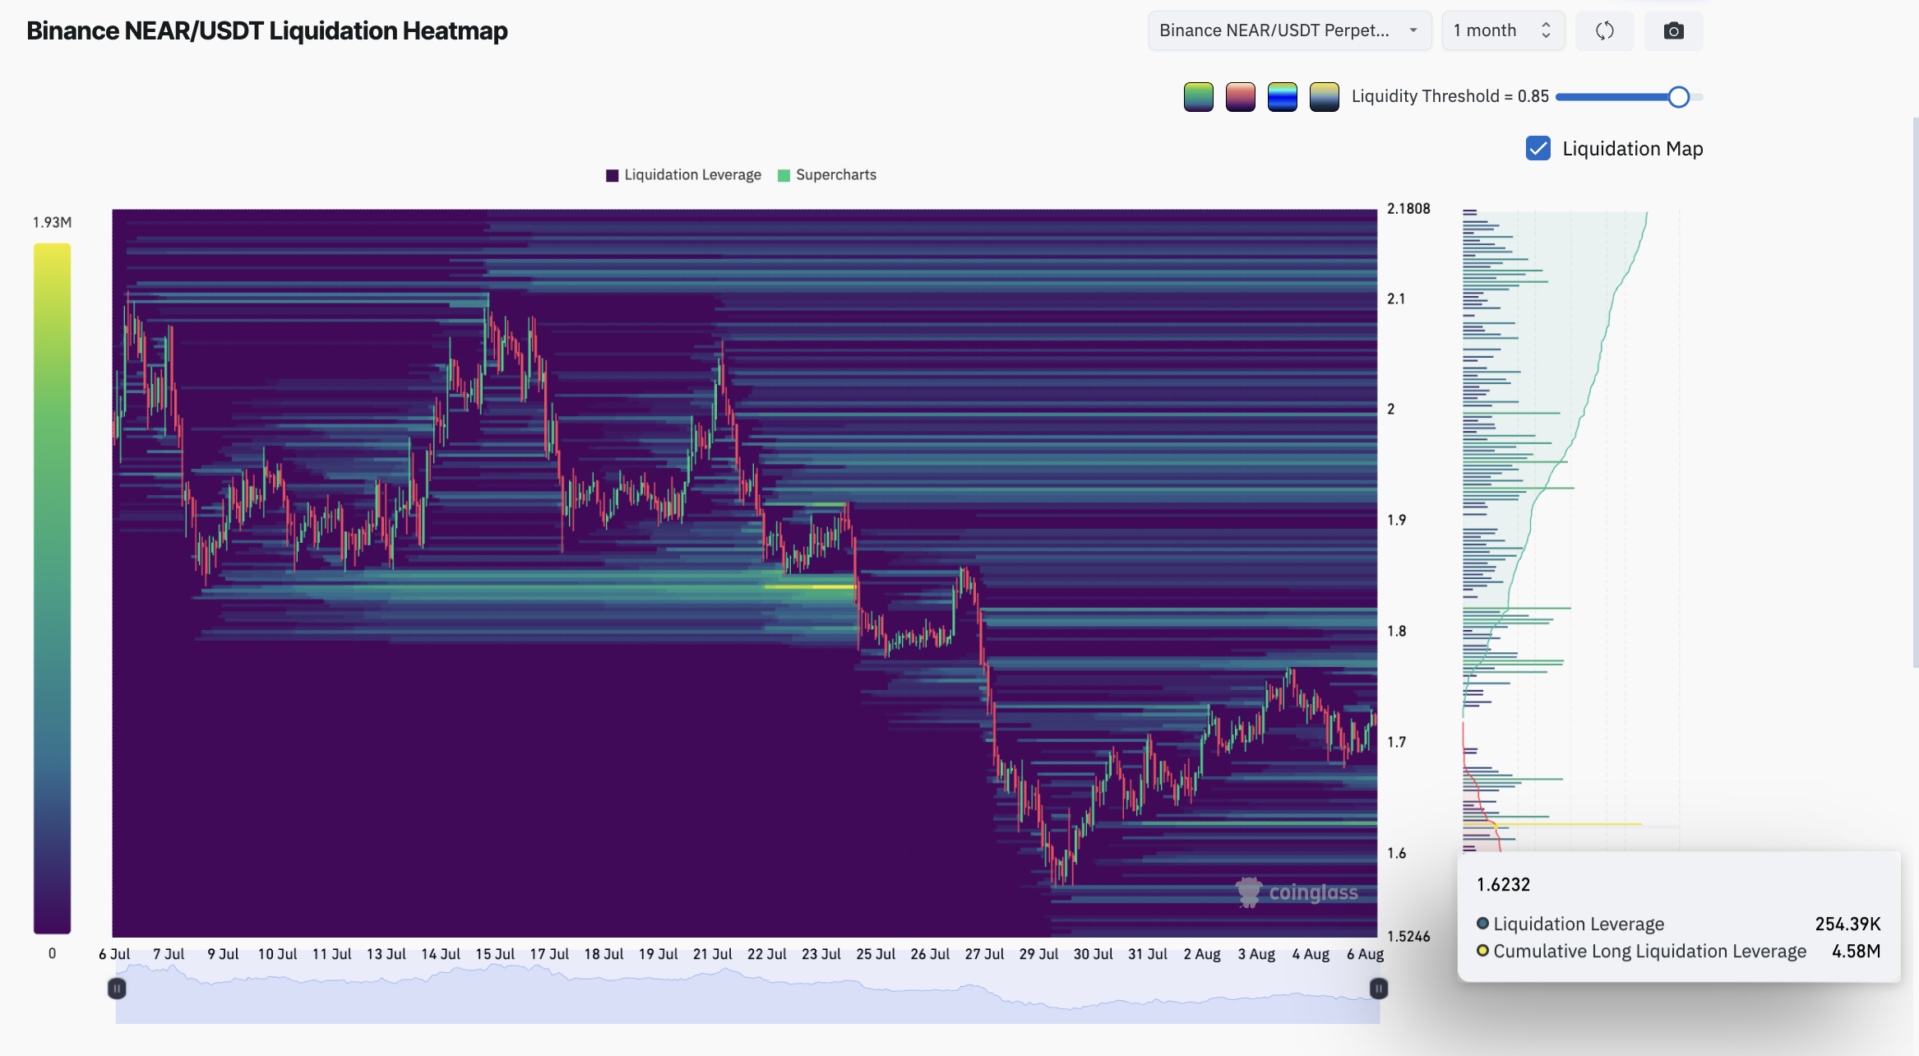The image size is (1919, 1056).
Task: Click the '4.58M' cumulative long liquidation value
Action: pos(1856,952)
